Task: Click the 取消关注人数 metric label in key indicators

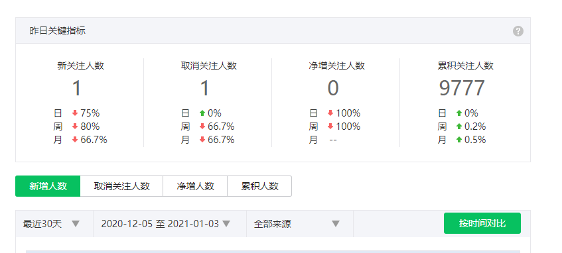Action: [x=208, y=66]
